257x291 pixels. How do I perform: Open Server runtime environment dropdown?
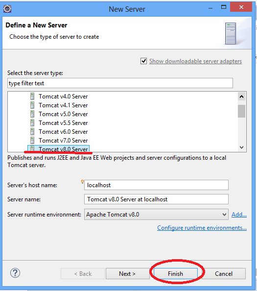156,215
